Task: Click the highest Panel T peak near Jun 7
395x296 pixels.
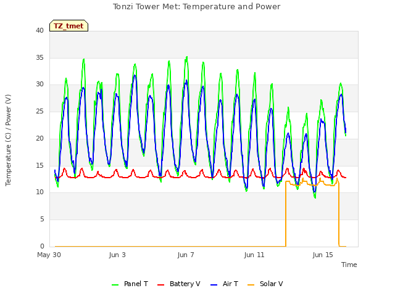Action: tap(186, 57)
